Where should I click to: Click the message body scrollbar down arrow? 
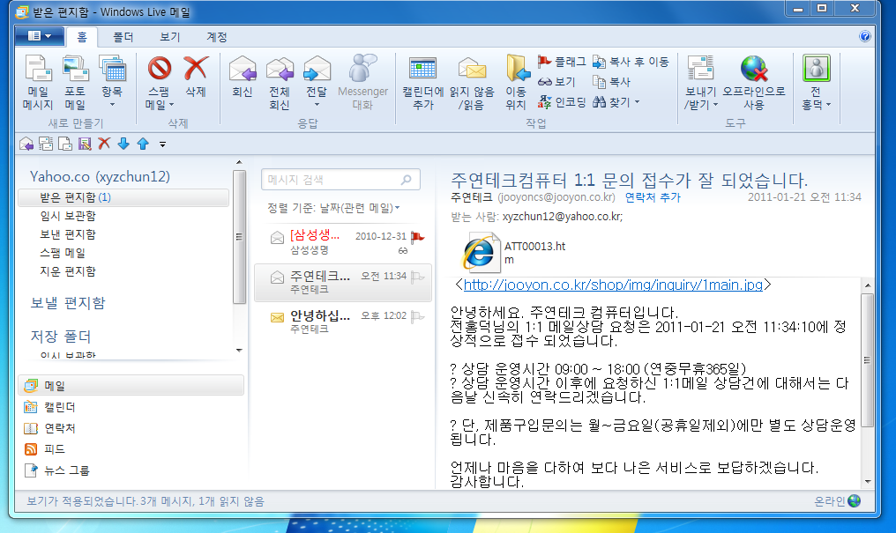pos(868,482)
